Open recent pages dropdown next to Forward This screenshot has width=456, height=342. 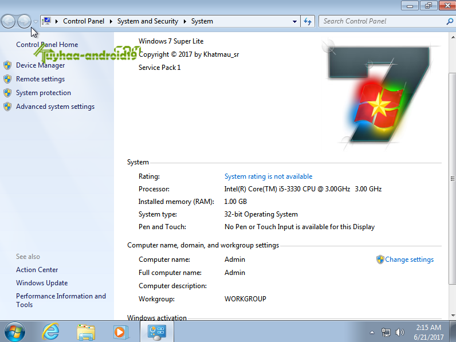pyautogui.click(x=36, y=22)
